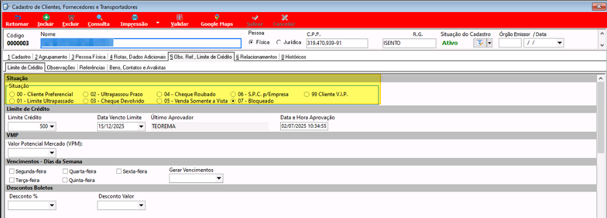This screenshot has height=218, width=607.
Task: Open Órgão Emissor date dropdown
Action: click(559, 43)
